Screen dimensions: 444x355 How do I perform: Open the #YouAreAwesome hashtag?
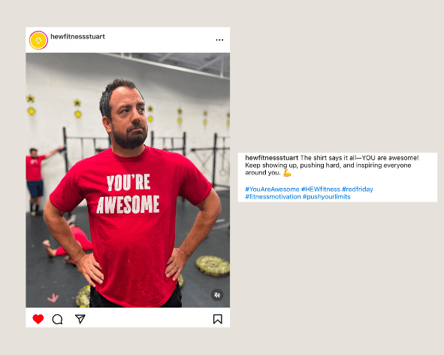pos(272,189)
